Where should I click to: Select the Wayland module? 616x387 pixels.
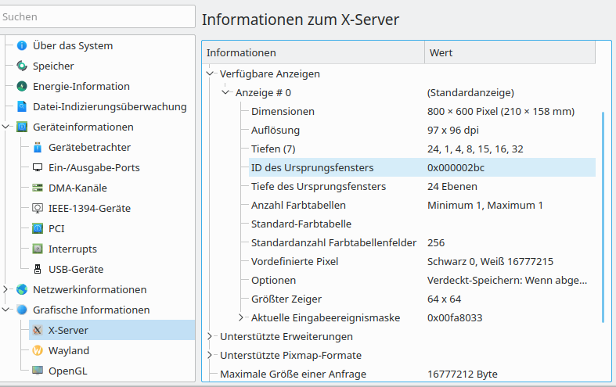(x=69, y=350)
